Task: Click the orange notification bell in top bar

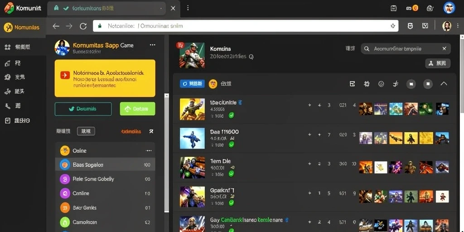Action: (x=415, y=8)
